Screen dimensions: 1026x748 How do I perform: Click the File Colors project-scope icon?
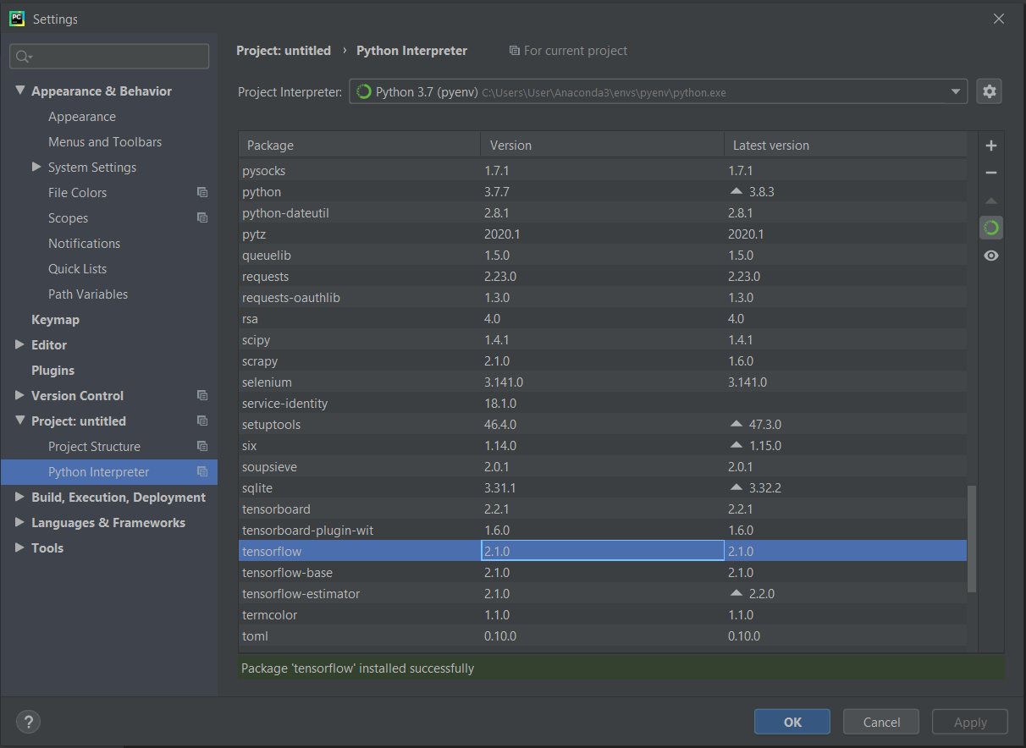tap(202, 193)
